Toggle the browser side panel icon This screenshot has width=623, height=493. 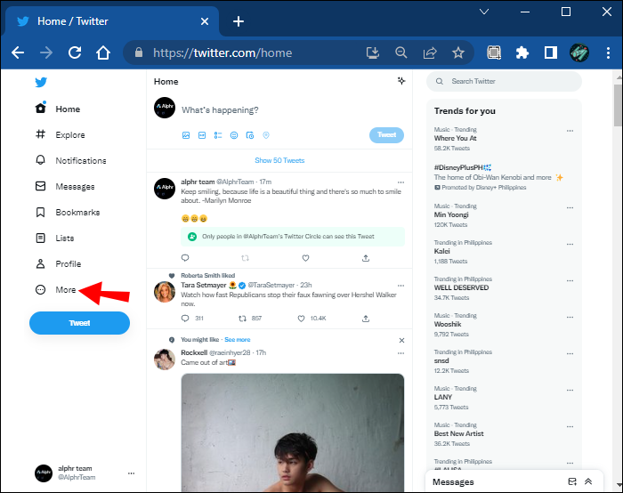(x=551, y=53)
